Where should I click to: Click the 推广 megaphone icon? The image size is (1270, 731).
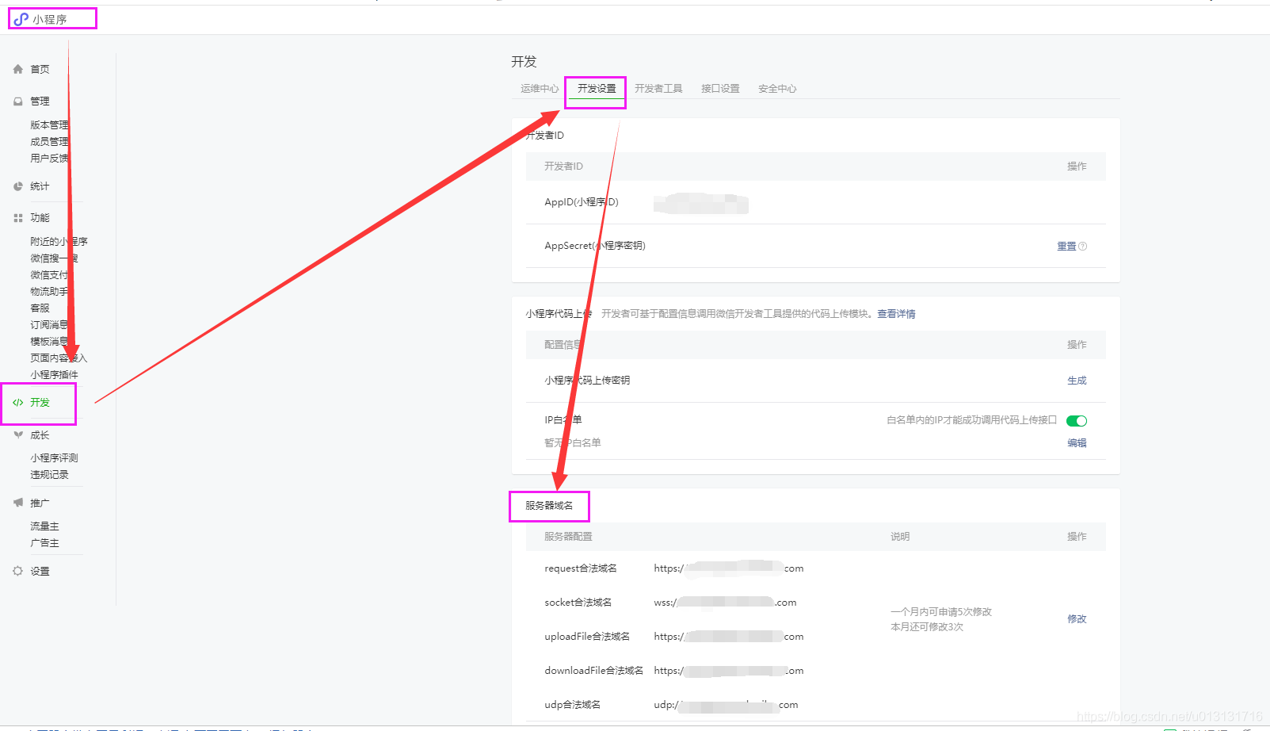[x=17, y=502]
